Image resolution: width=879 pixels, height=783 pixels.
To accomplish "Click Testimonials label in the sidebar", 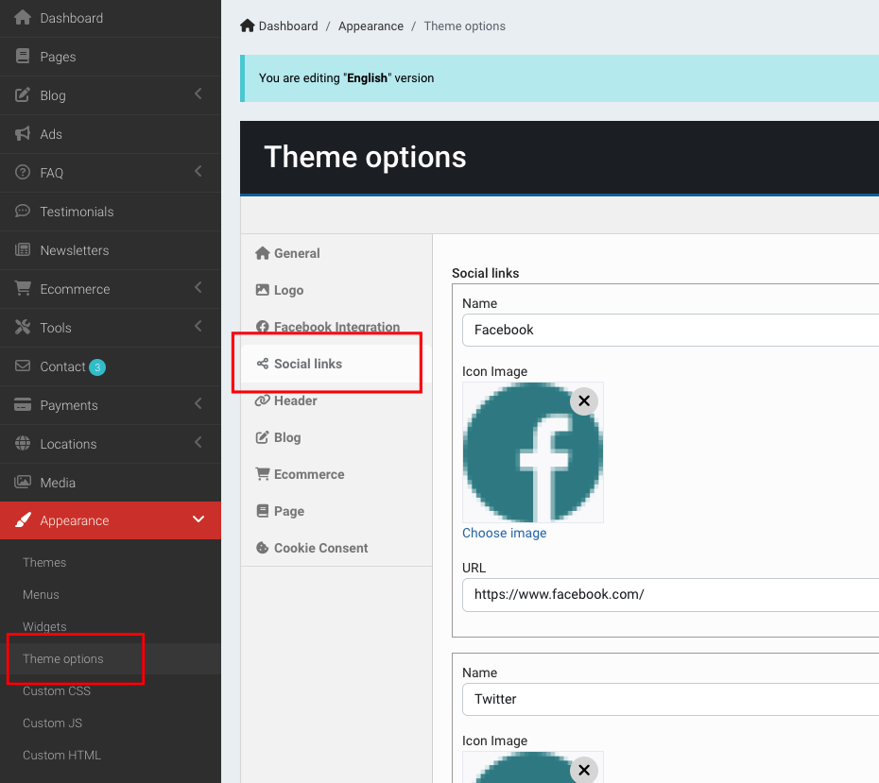I will pos(77,212).
